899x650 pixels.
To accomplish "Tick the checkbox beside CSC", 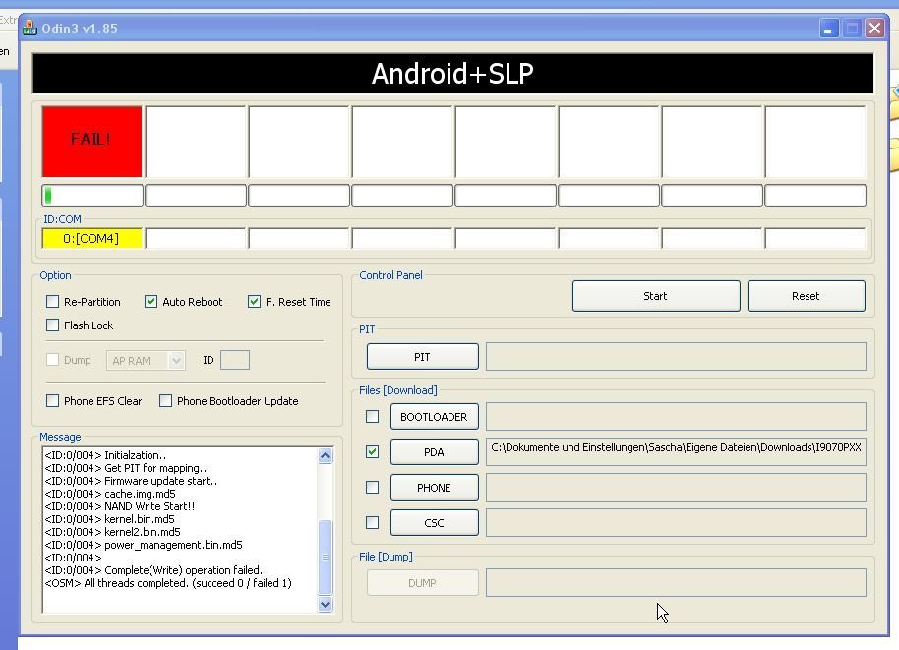I will coord(372,523).
